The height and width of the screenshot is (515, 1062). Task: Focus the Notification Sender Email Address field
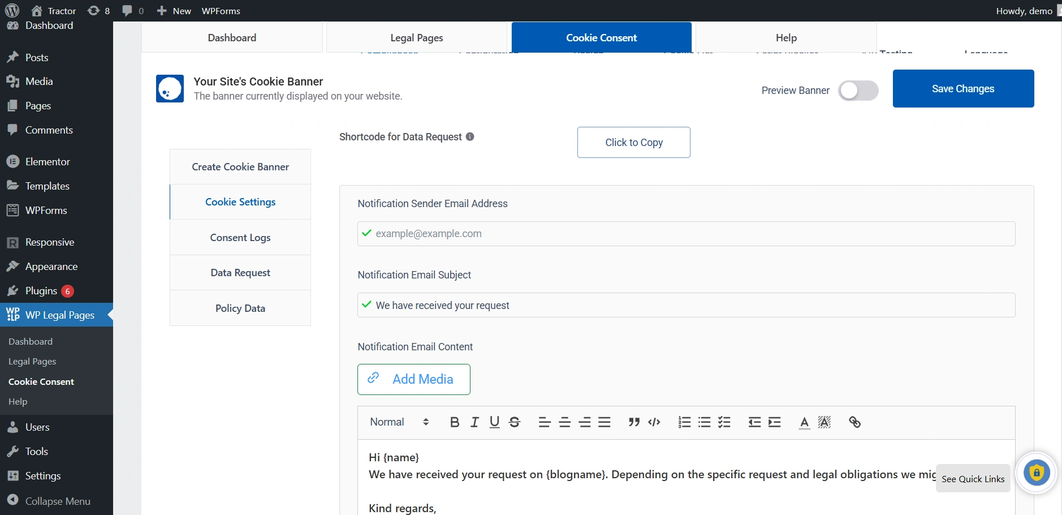tap(687, 234)
